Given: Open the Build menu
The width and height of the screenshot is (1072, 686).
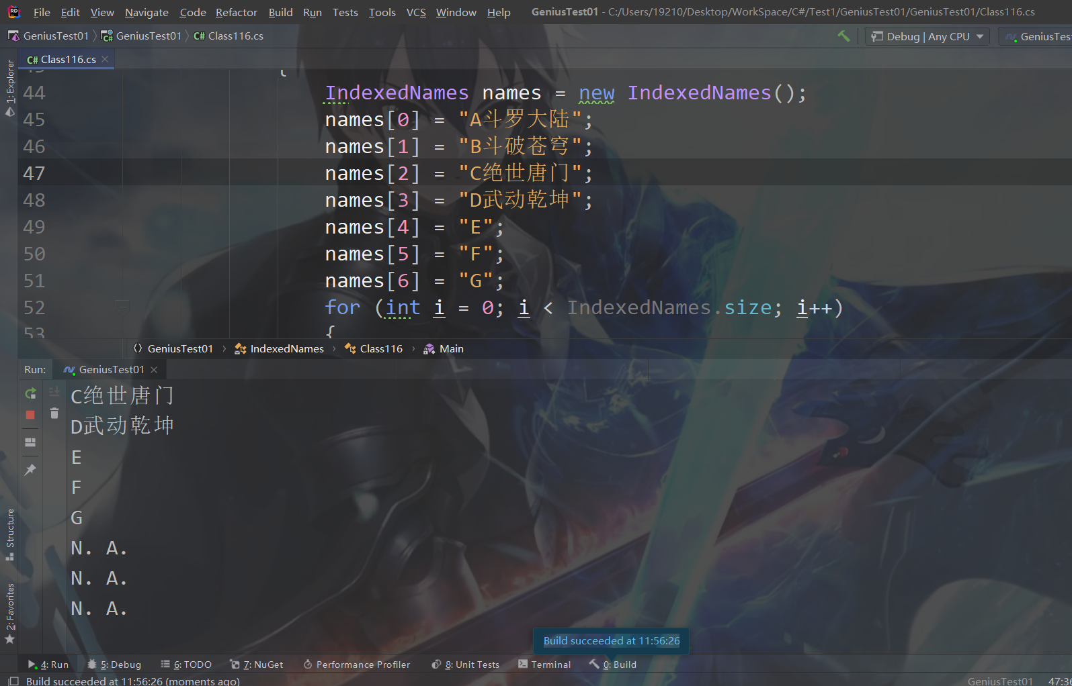Looking at the screenshot, I should click(280, 12).
